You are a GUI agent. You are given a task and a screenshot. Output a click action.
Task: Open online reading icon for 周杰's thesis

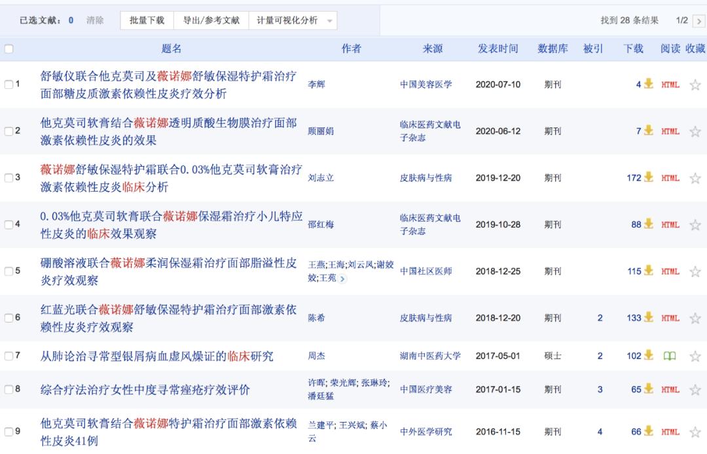(x=669, y=355)
